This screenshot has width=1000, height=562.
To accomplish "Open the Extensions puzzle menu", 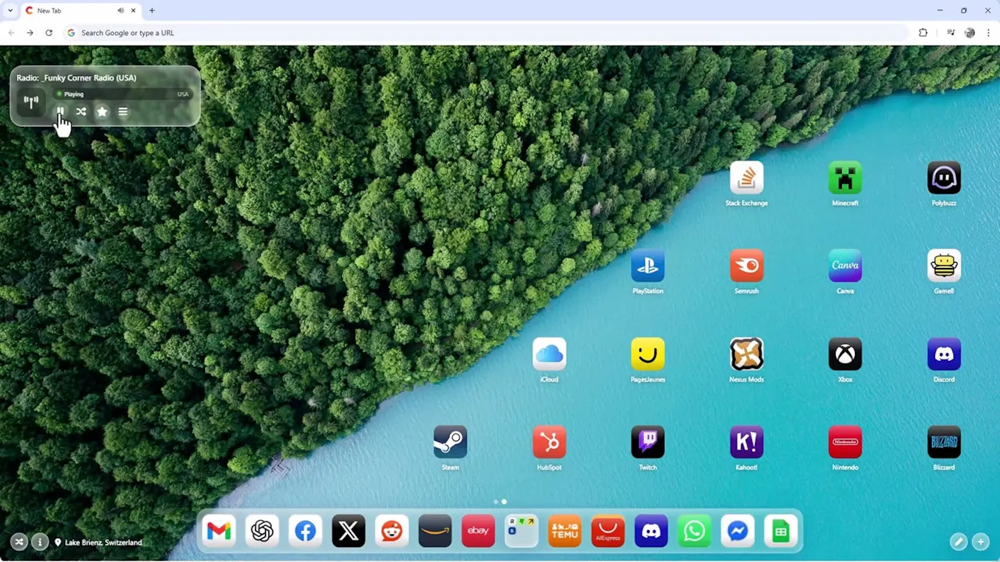I will 923,32.
